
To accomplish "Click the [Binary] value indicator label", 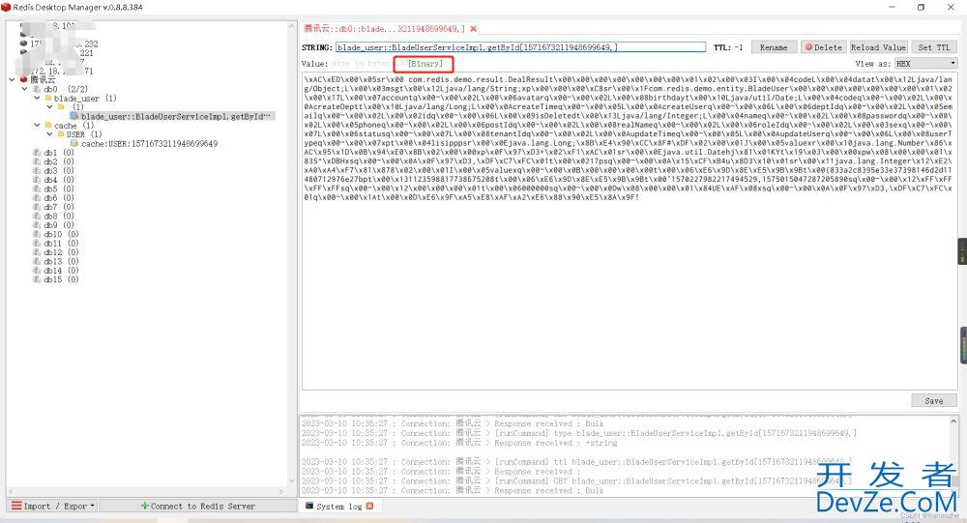I will point(425,64).
